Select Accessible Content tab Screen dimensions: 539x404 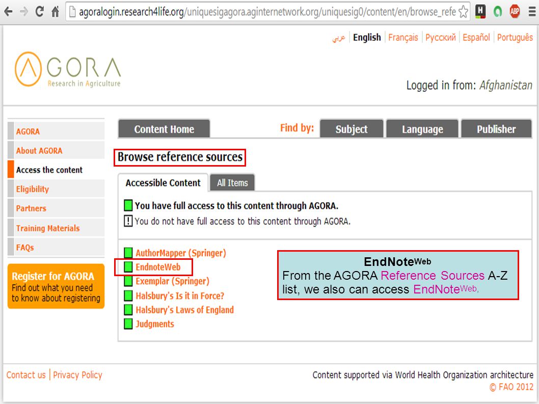click(163, 182)
